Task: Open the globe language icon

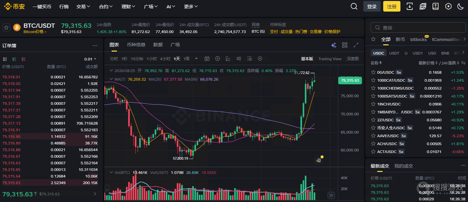Action: click(423, 6)
